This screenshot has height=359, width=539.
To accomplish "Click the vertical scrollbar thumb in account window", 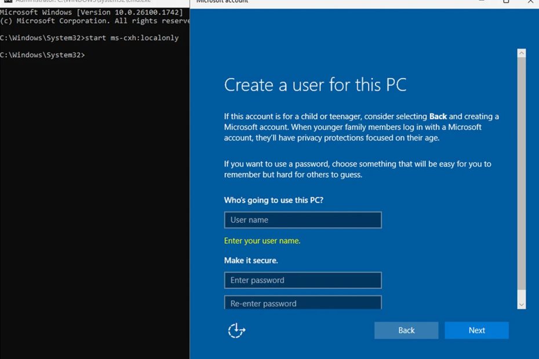I will pos(522,174).
